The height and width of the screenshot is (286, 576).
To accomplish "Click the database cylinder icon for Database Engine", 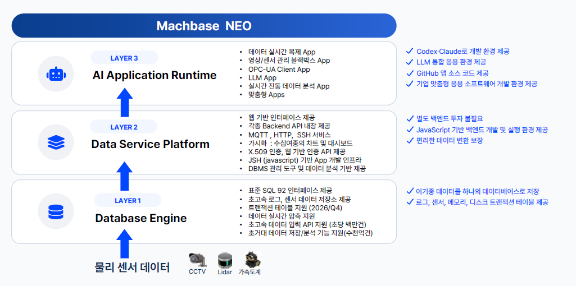I will (56, 211).
